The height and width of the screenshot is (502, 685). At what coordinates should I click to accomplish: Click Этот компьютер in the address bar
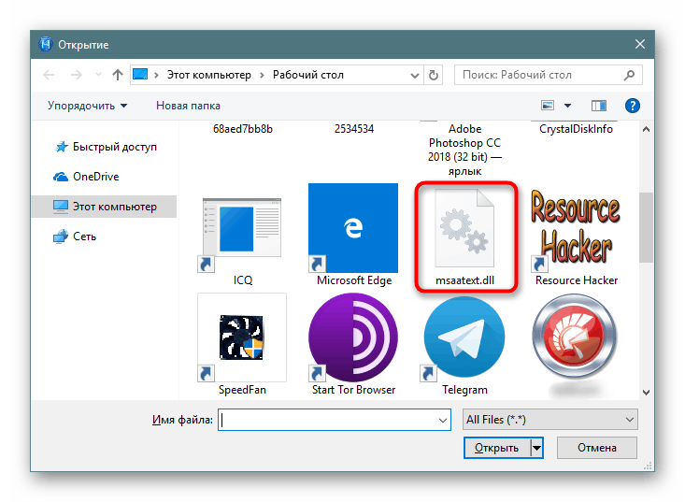(208, 75)
